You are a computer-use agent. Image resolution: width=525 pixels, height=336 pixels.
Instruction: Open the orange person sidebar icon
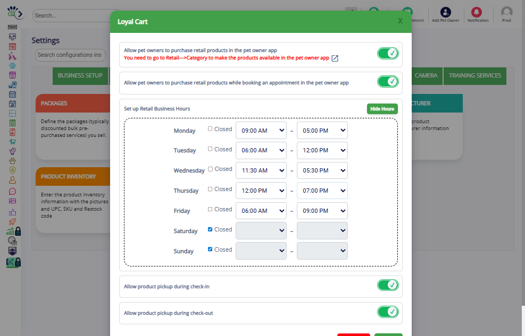[12, 180]
